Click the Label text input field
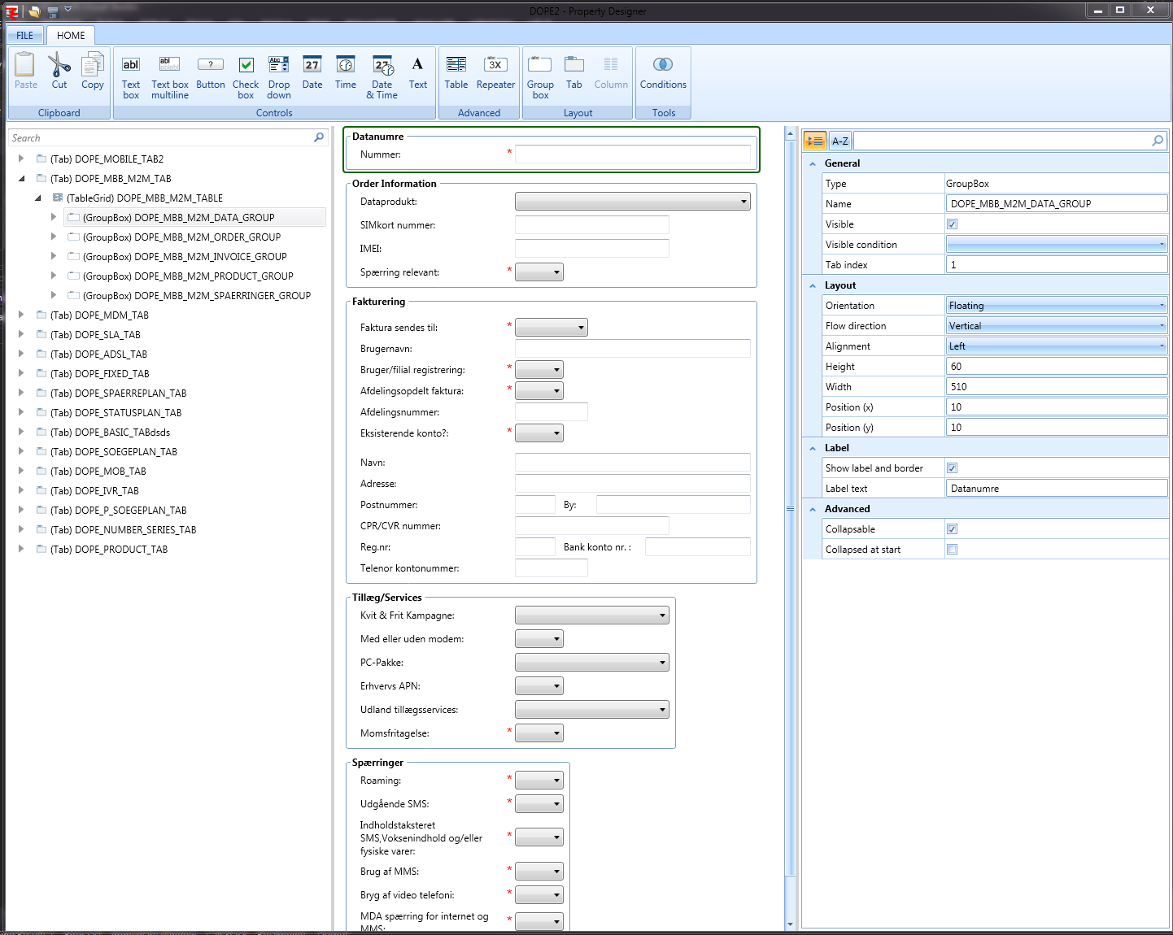The width and height of the screenshot is (1173, 935). pyautogui.click(x=1056, y=489)
